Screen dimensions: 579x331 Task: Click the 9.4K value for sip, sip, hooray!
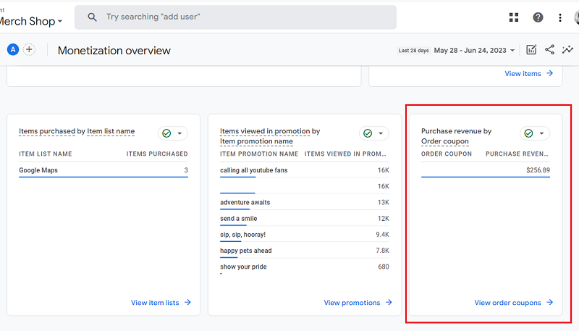pyautogui.click(x=382, y=235)
